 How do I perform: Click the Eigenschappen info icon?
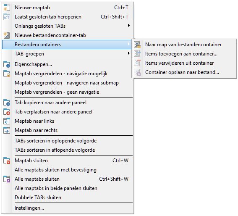coord(7,64)
